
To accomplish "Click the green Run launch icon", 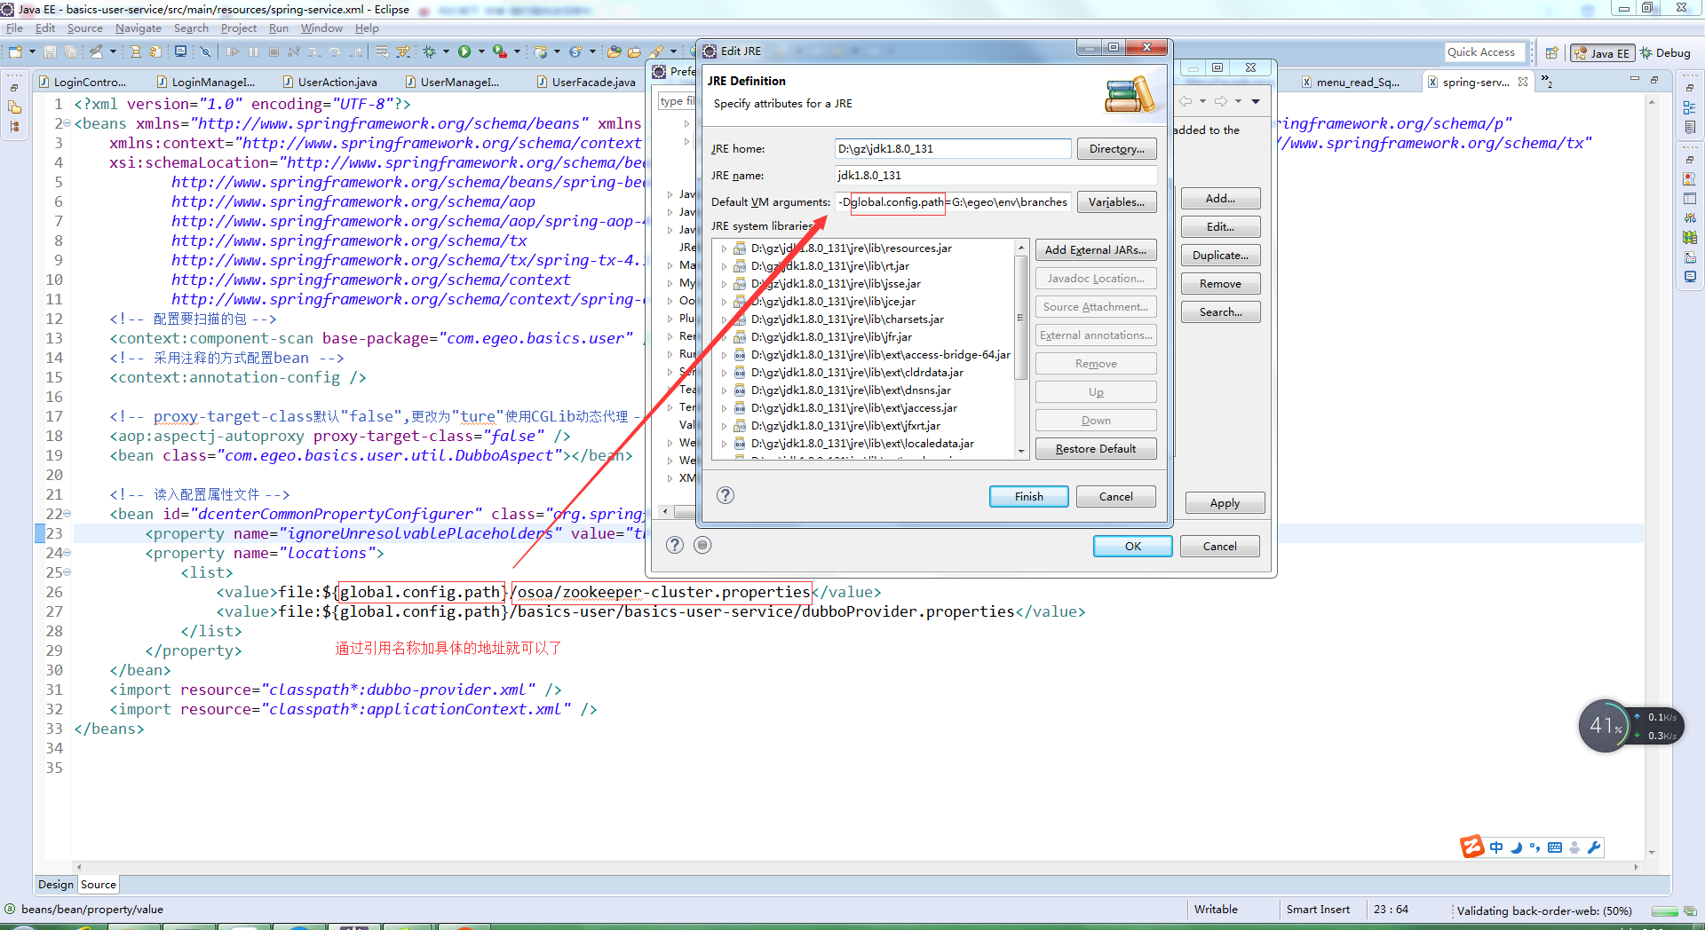I will 464,51.
